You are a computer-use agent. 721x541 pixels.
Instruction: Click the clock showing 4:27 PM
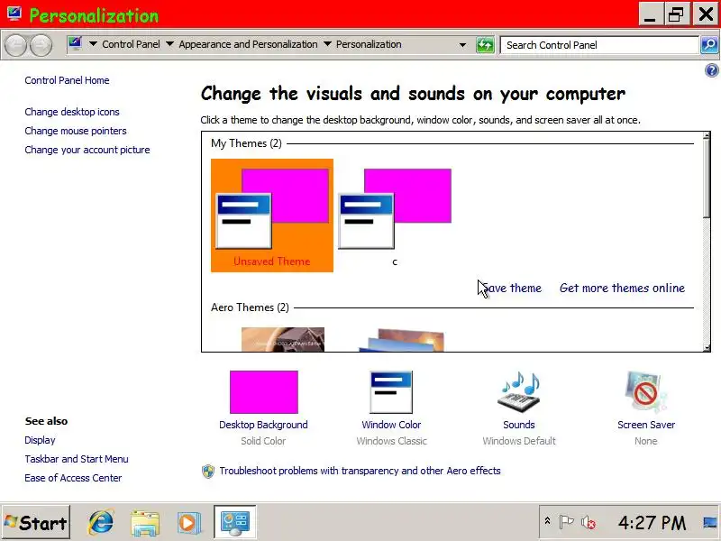[652, 523]
